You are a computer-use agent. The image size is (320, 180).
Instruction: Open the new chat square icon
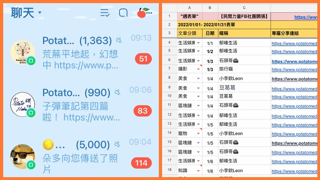coord(123,13)
